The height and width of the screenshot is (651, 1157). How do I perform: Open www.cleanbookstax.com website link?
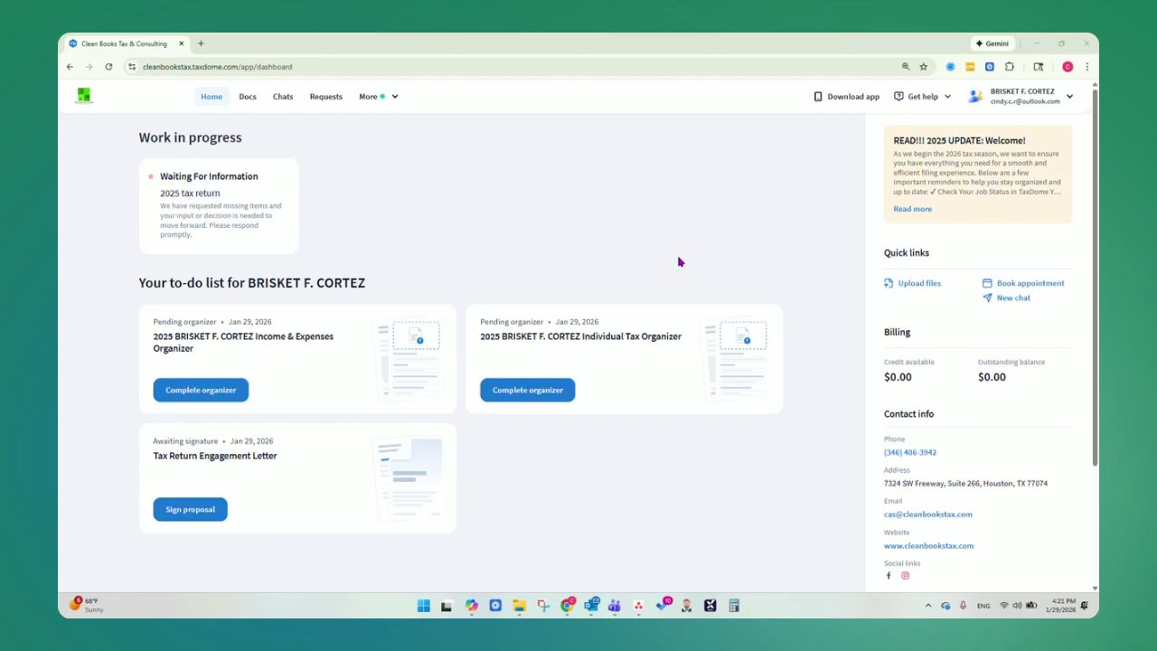(x=929, y=546)
